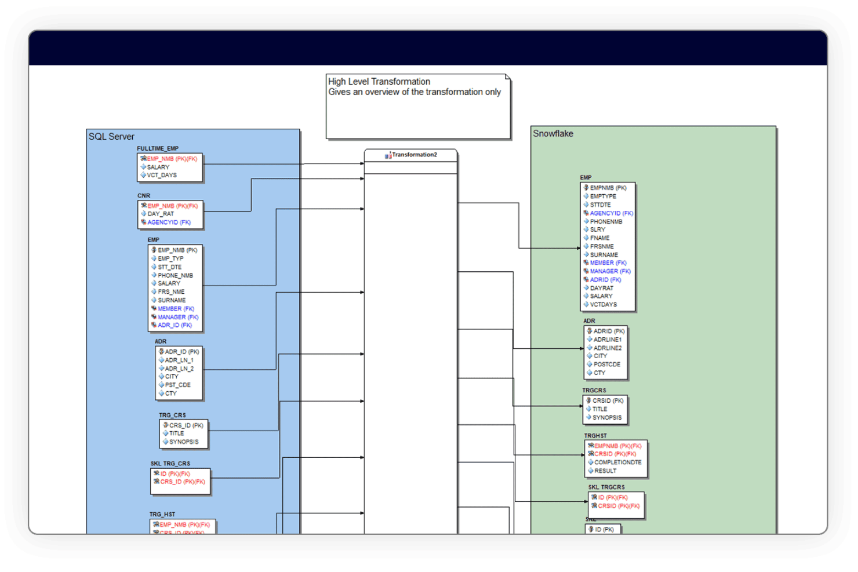Select the ADR_LN_2 column text
Screen dimensions: 858x572
(179, 369)
